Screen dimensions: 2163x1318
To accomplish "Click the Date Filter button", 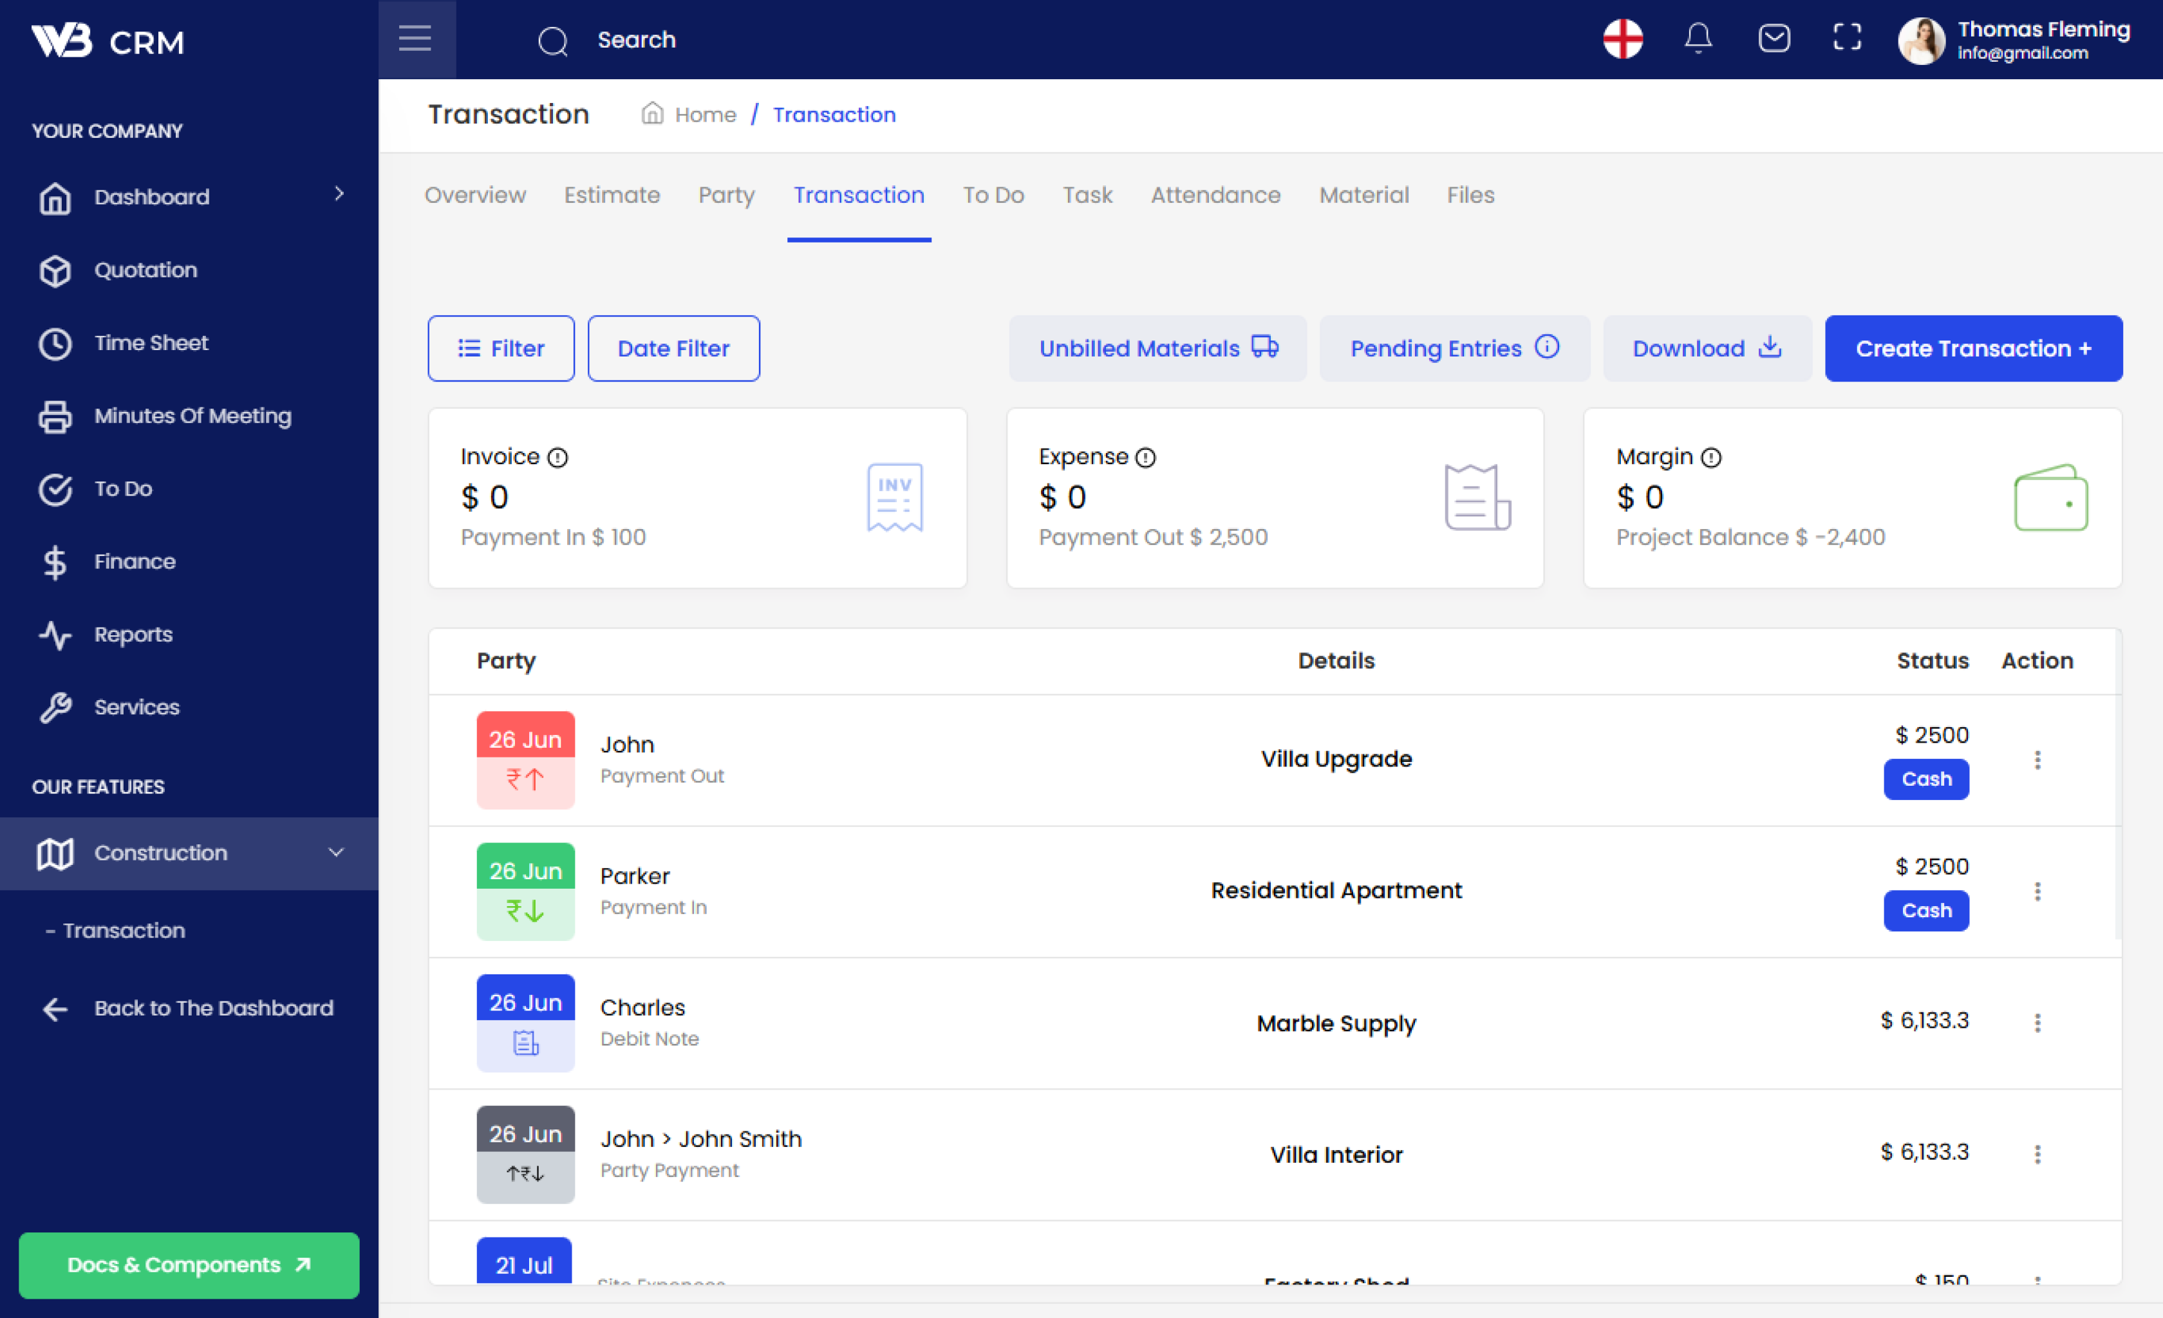I will pos(673,348).
